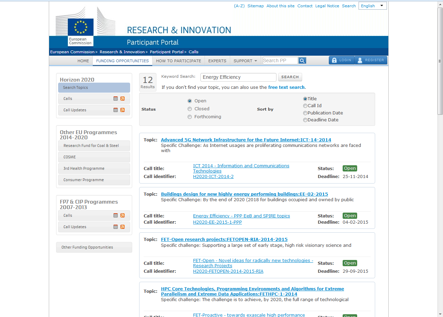Sort results by Deadline Date
This screenshot has width=443, height=317.
point(305,120)
